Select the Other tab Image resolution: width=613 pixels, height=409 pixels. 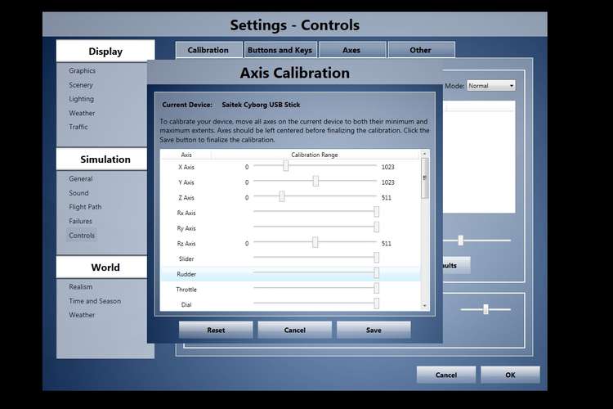(420, 50)
